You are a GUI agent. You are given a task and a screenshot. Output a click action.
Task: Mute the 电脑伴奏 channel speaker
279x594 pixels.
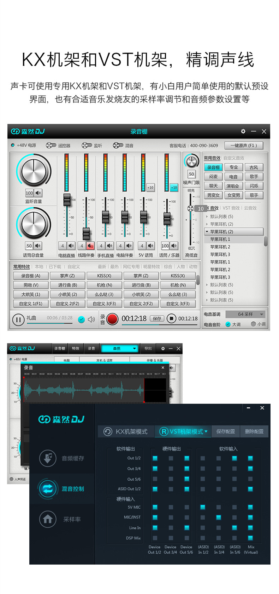point(129,245)
